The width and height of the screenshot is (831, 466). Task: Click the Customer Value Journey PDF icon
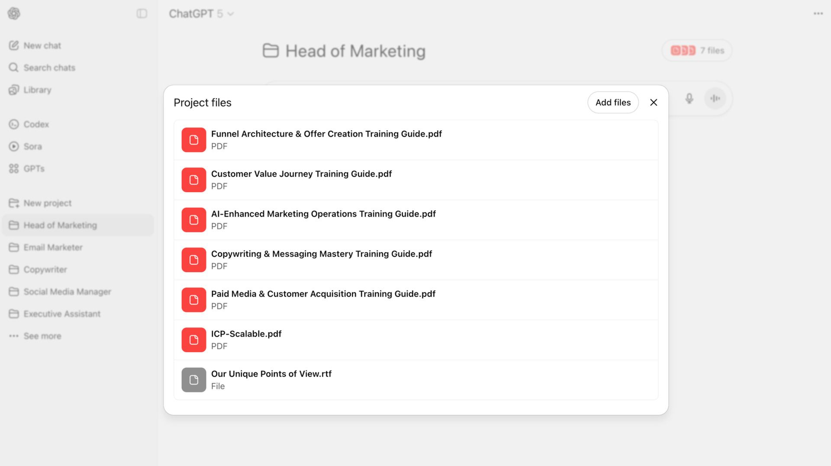194,180
